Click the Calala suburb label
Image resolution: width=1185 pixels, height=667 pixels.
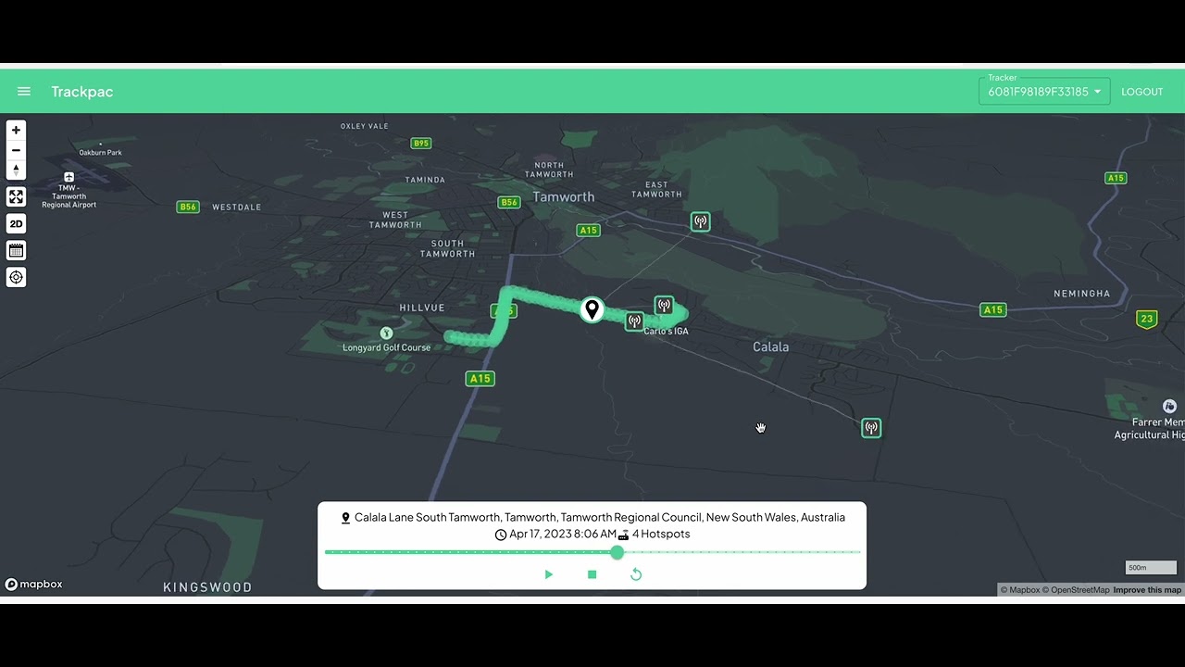coord(770,346)
